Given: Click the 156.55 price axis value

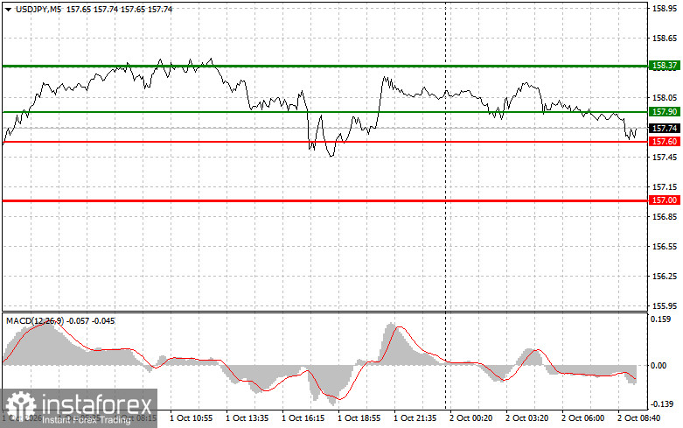Looking at the screenshot, I should [665, 246].
